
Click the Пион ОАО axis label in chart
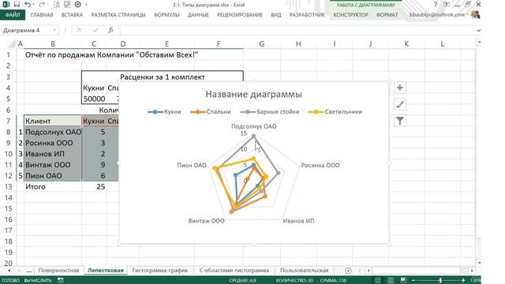tap(192, 165)
